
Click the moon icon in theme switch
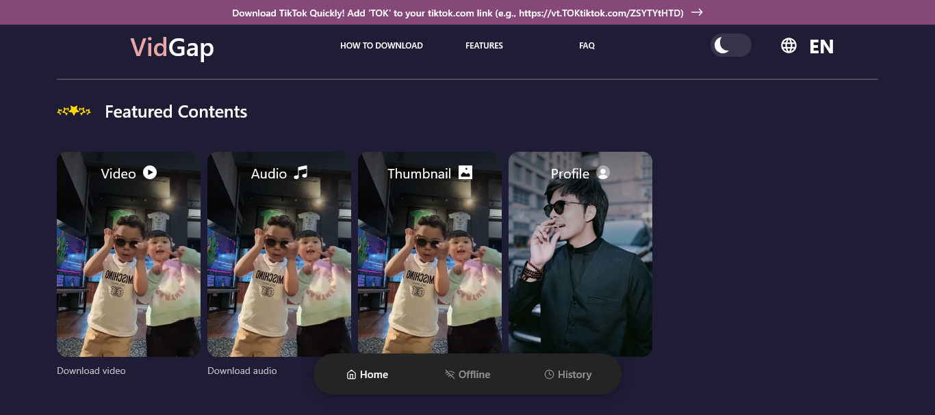(x=721, y=46)
